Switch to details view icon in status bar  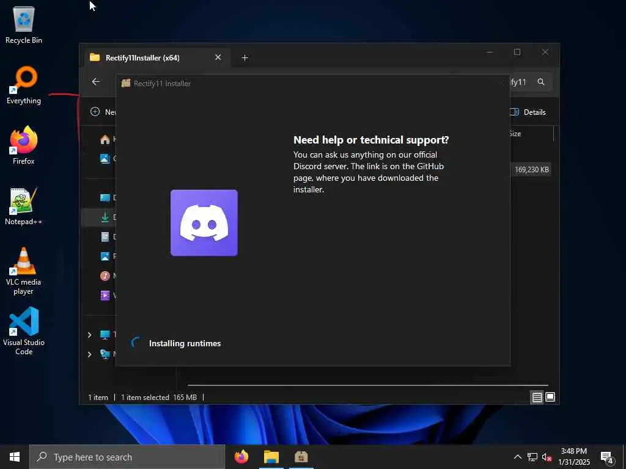point(537,397)
